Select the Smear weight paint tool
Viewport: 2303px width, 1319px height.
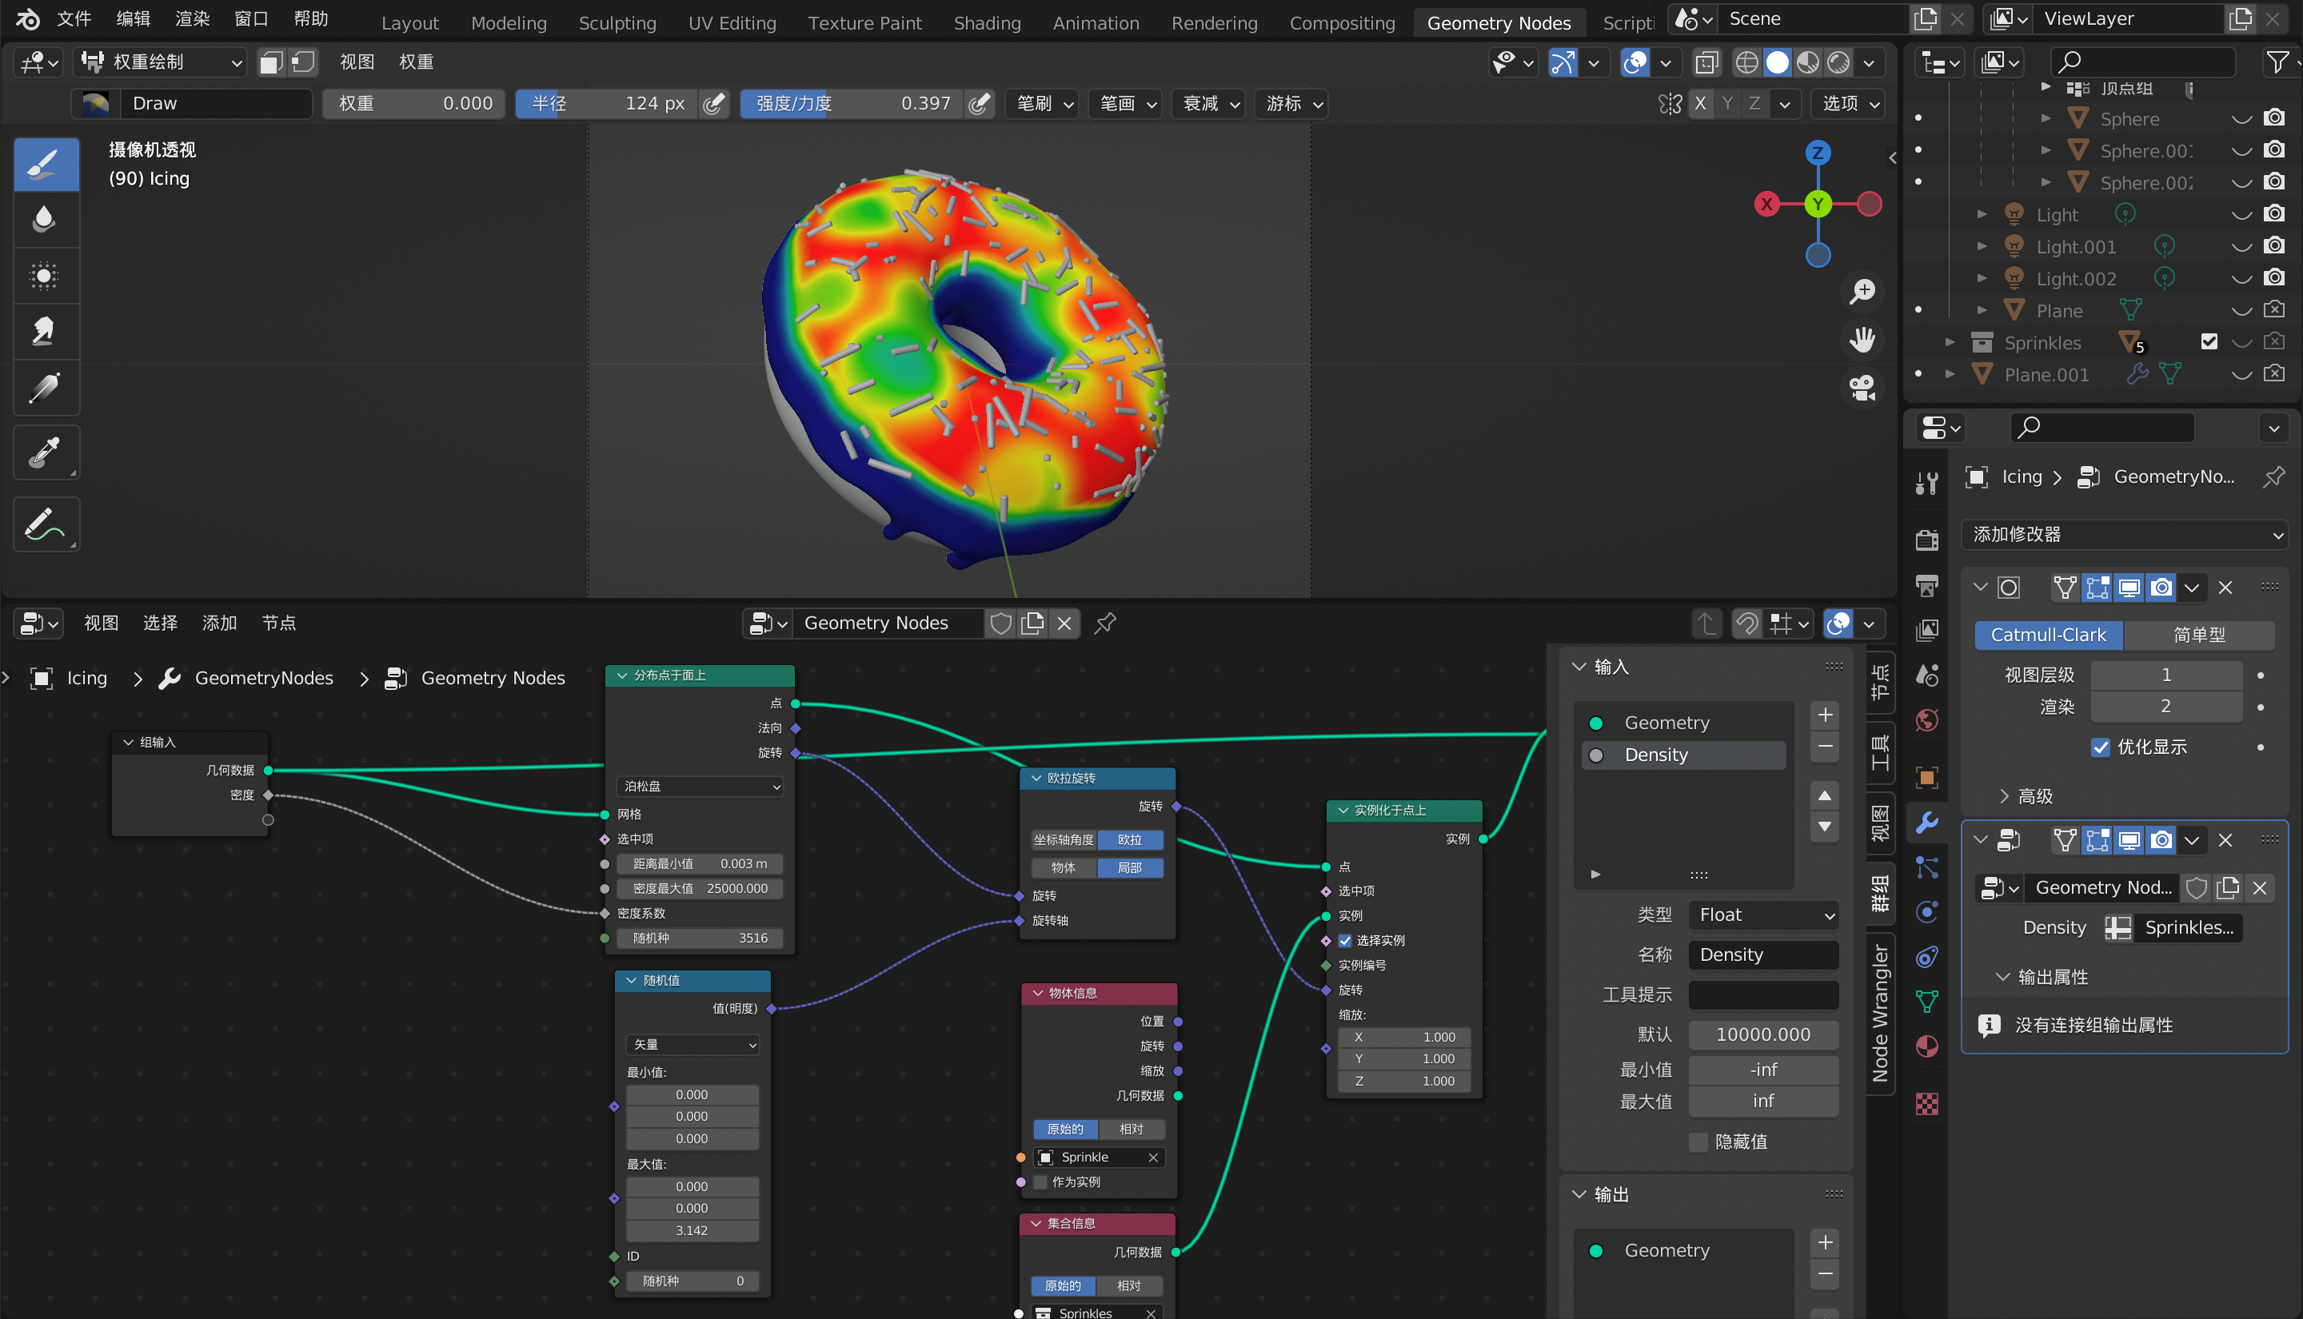tap(45, 332)
